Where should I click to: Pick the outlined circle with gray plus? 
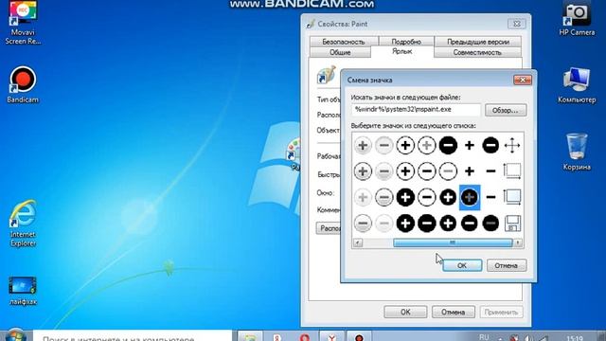427,146
